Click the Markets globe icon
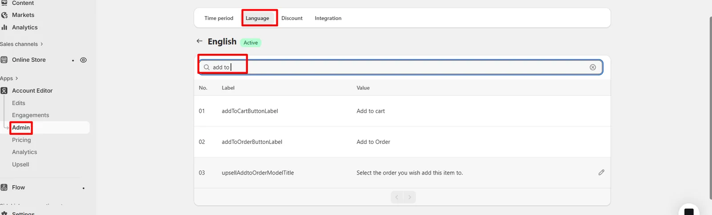This screenshot has width=712, height=215. pyautogui.click(x=4, y=15)
